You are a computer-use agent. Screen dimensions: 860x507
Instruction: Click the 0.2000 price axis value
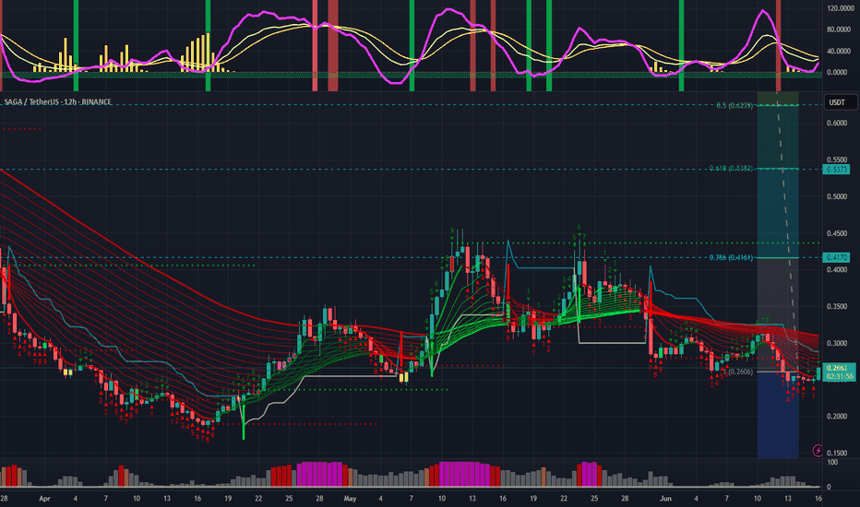tap(837, 416)
